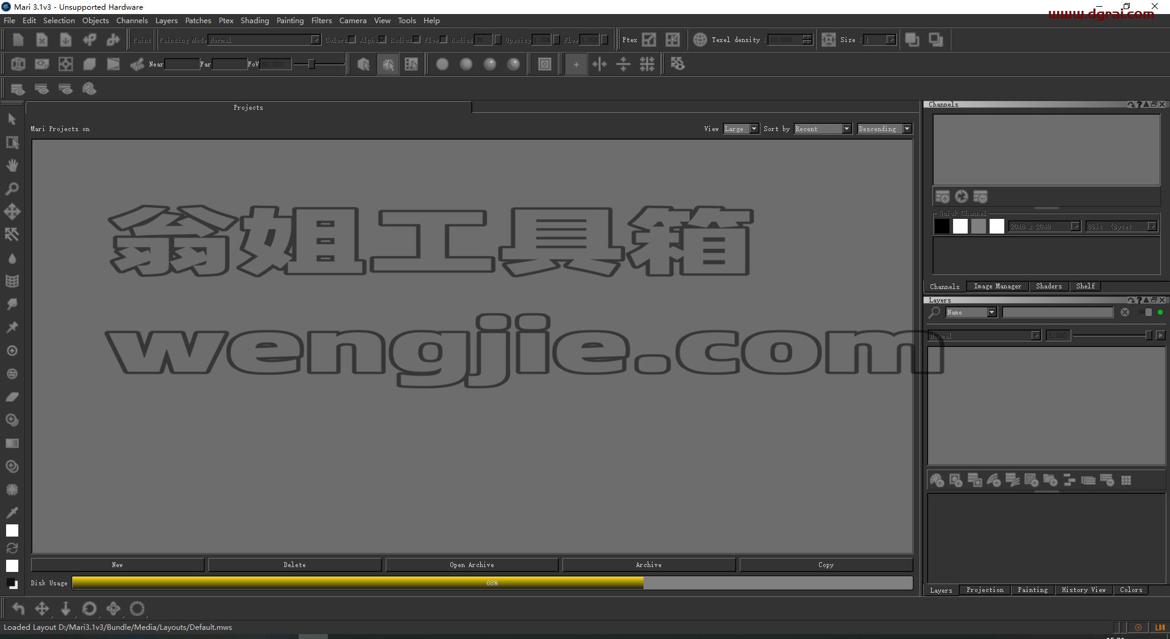Select the Color Picker eyedropper tool

pos(12,512)
